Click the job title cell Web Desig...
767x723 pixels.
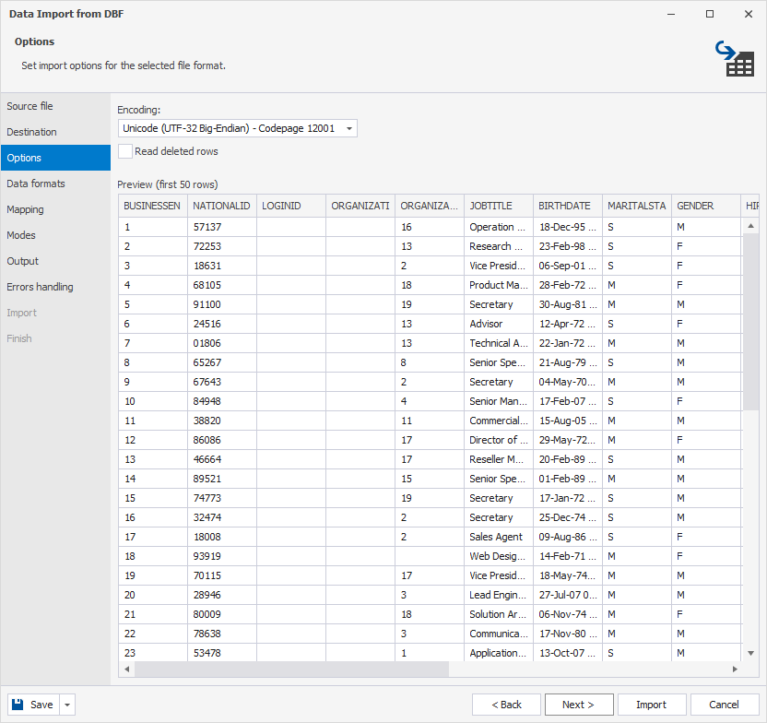point(499,556)
